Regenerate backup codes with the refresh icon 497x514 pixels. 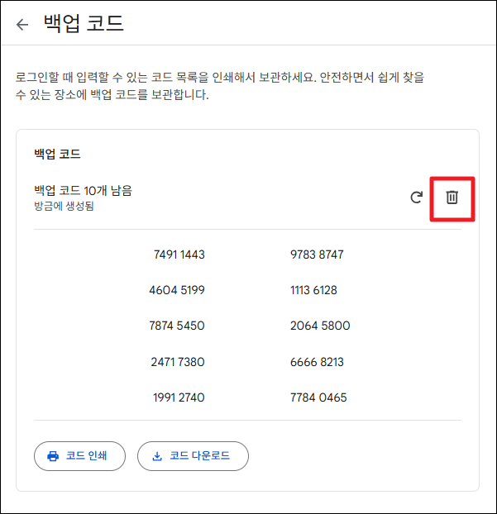pos(417,198)
